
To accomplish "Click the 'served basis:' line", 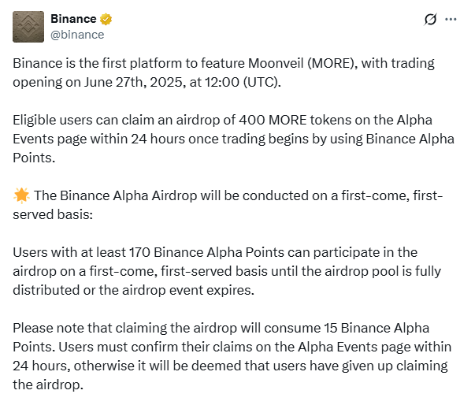I will click(53, 214).
